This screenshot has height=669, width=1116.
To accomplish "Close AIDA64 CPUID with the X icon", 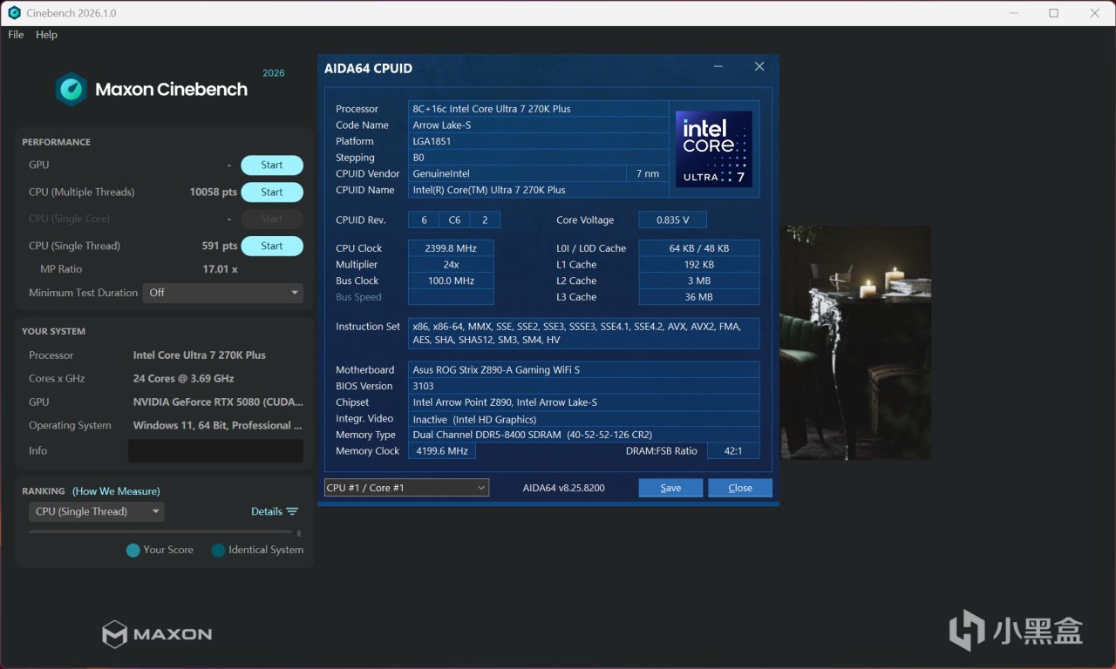I will [x=759, y=67].
